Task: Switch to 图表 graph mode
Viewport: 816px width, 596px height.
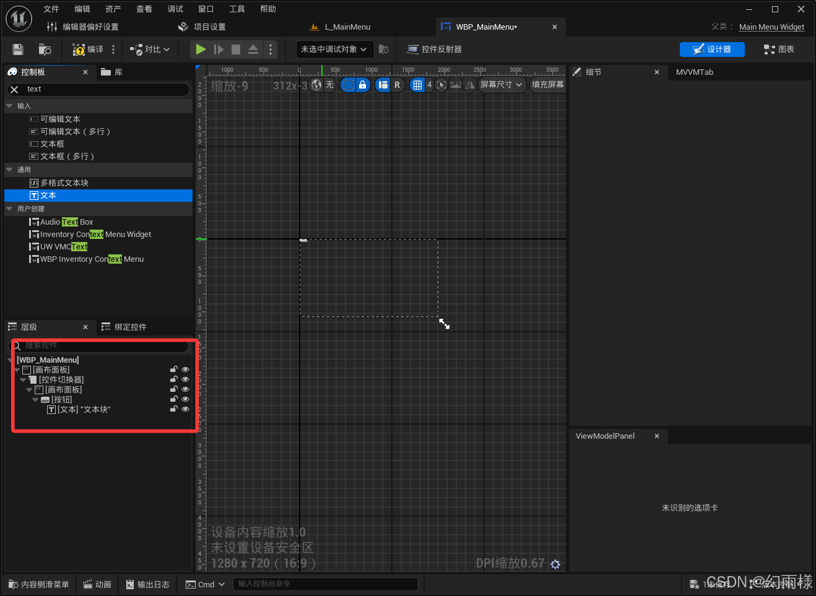Action: [x=779, y=50]
